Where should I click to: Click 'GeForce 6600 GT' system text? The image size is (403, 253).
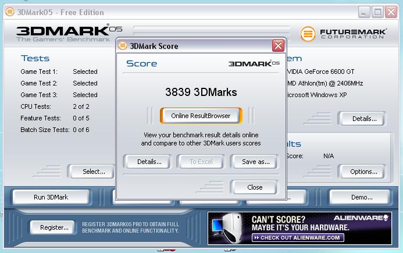coord(329,72)
